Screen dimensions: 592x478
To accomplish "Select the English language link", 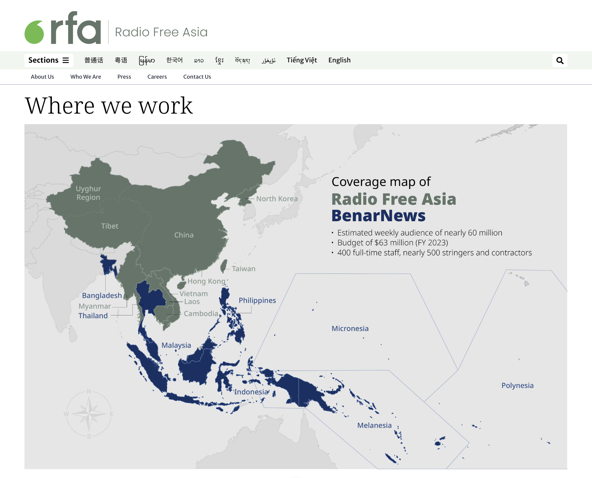I will 339,60.
